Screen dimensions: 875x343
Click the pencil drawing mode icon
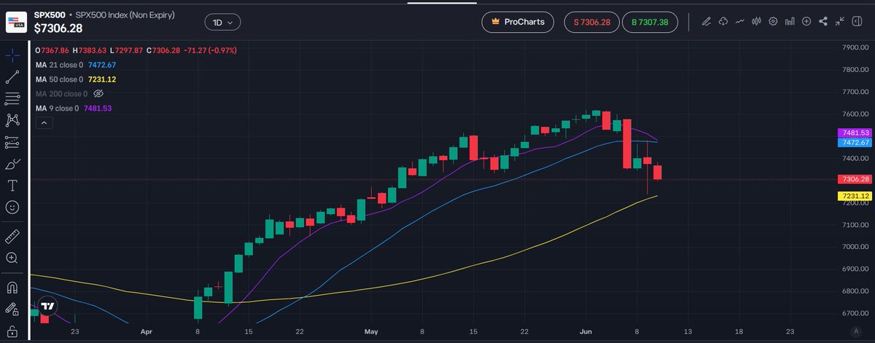pyautogui.click(x=706, y=22)
